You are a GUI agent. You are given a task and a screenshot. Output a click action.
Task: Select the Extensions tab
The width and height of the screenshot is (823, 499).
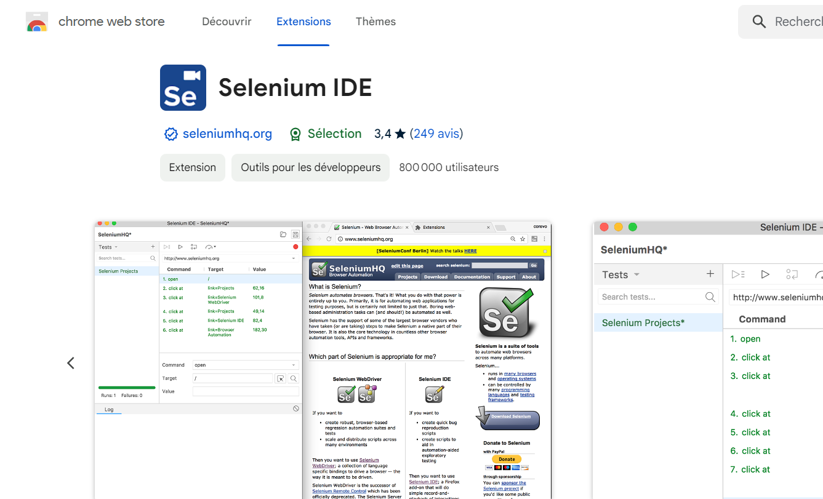tap(303, 22)
